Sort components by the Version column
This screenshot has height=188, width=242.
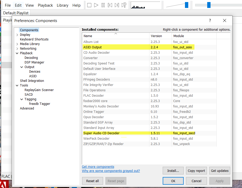pos(156,36)
